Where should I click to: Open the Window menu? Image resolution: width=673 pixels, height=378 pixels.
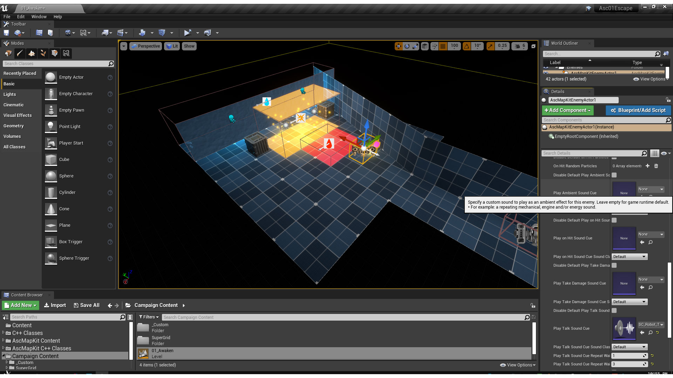[39, 16]
